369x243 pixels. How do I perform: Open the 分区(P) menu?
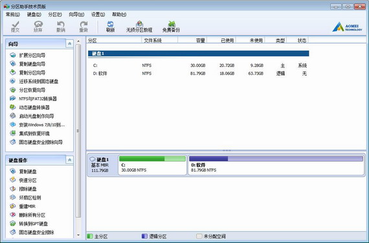[x=55, y=15]
